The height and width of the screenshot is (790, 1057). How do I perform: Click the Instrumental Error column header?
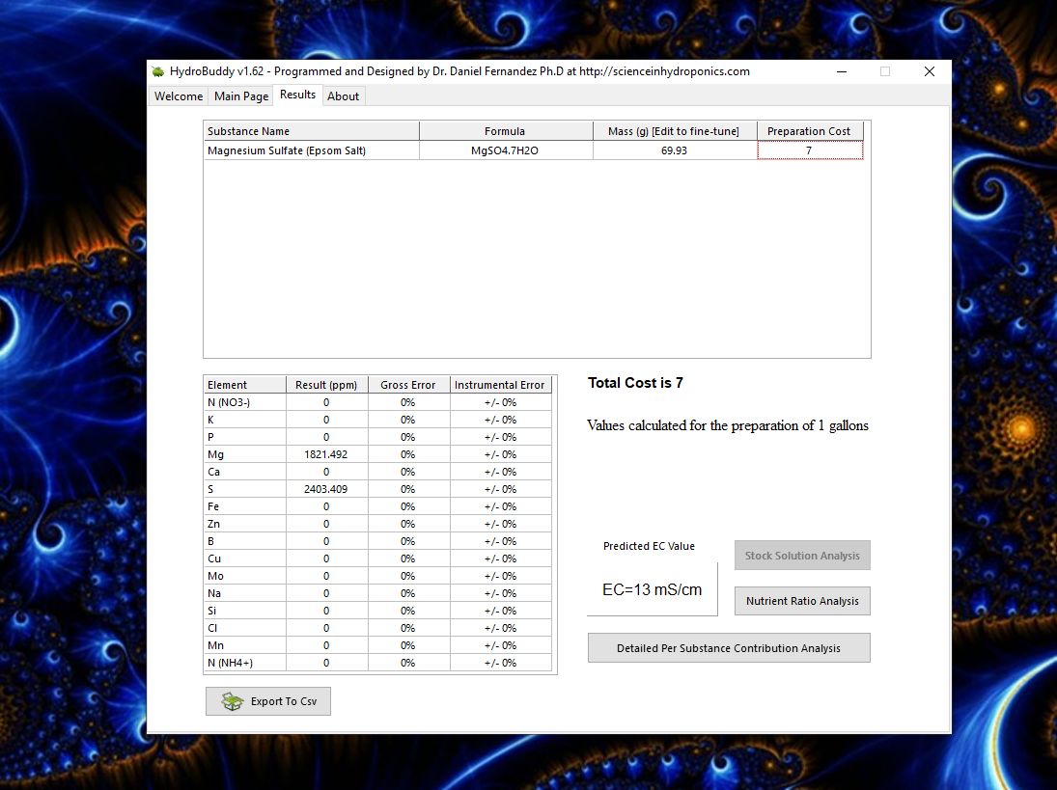point(500,385)
